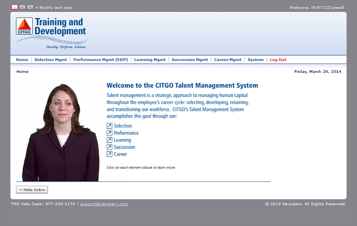Click the arrow icon beside Learning
357x226 pixels.
tap(109, 140)
